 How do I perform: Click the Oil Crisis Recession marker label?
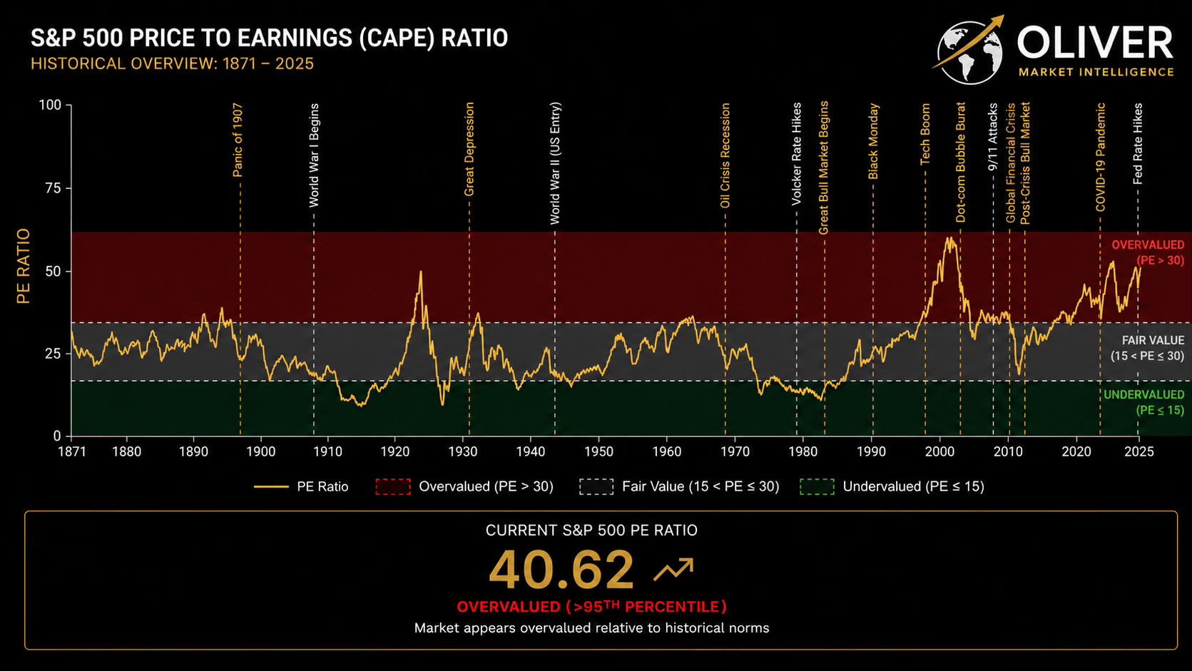725,155
